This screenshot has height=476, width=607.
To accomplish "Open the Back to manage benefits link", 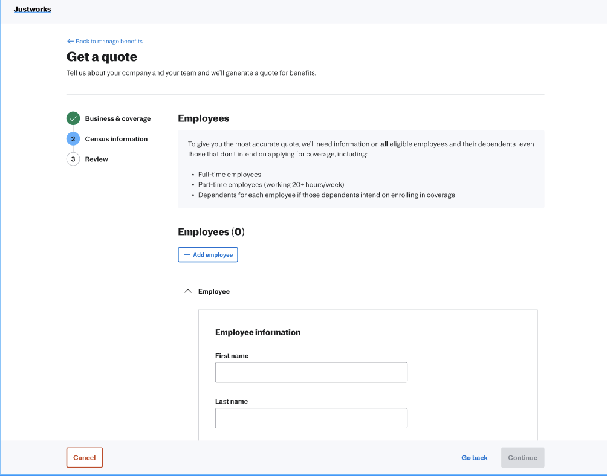I will pos(109,42).
